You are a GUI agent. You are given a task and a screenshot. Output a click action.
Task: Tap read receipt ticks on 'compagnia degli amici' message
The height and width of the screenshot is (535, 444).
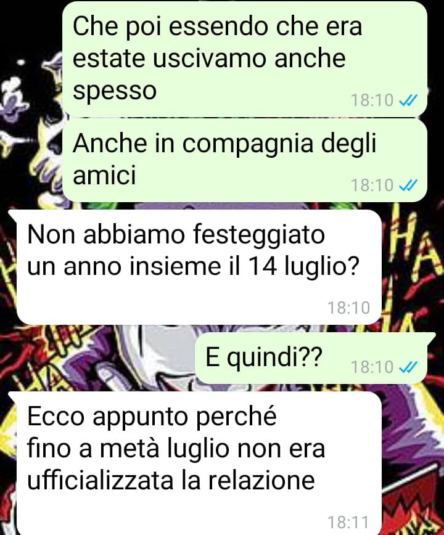click(408, 186)
